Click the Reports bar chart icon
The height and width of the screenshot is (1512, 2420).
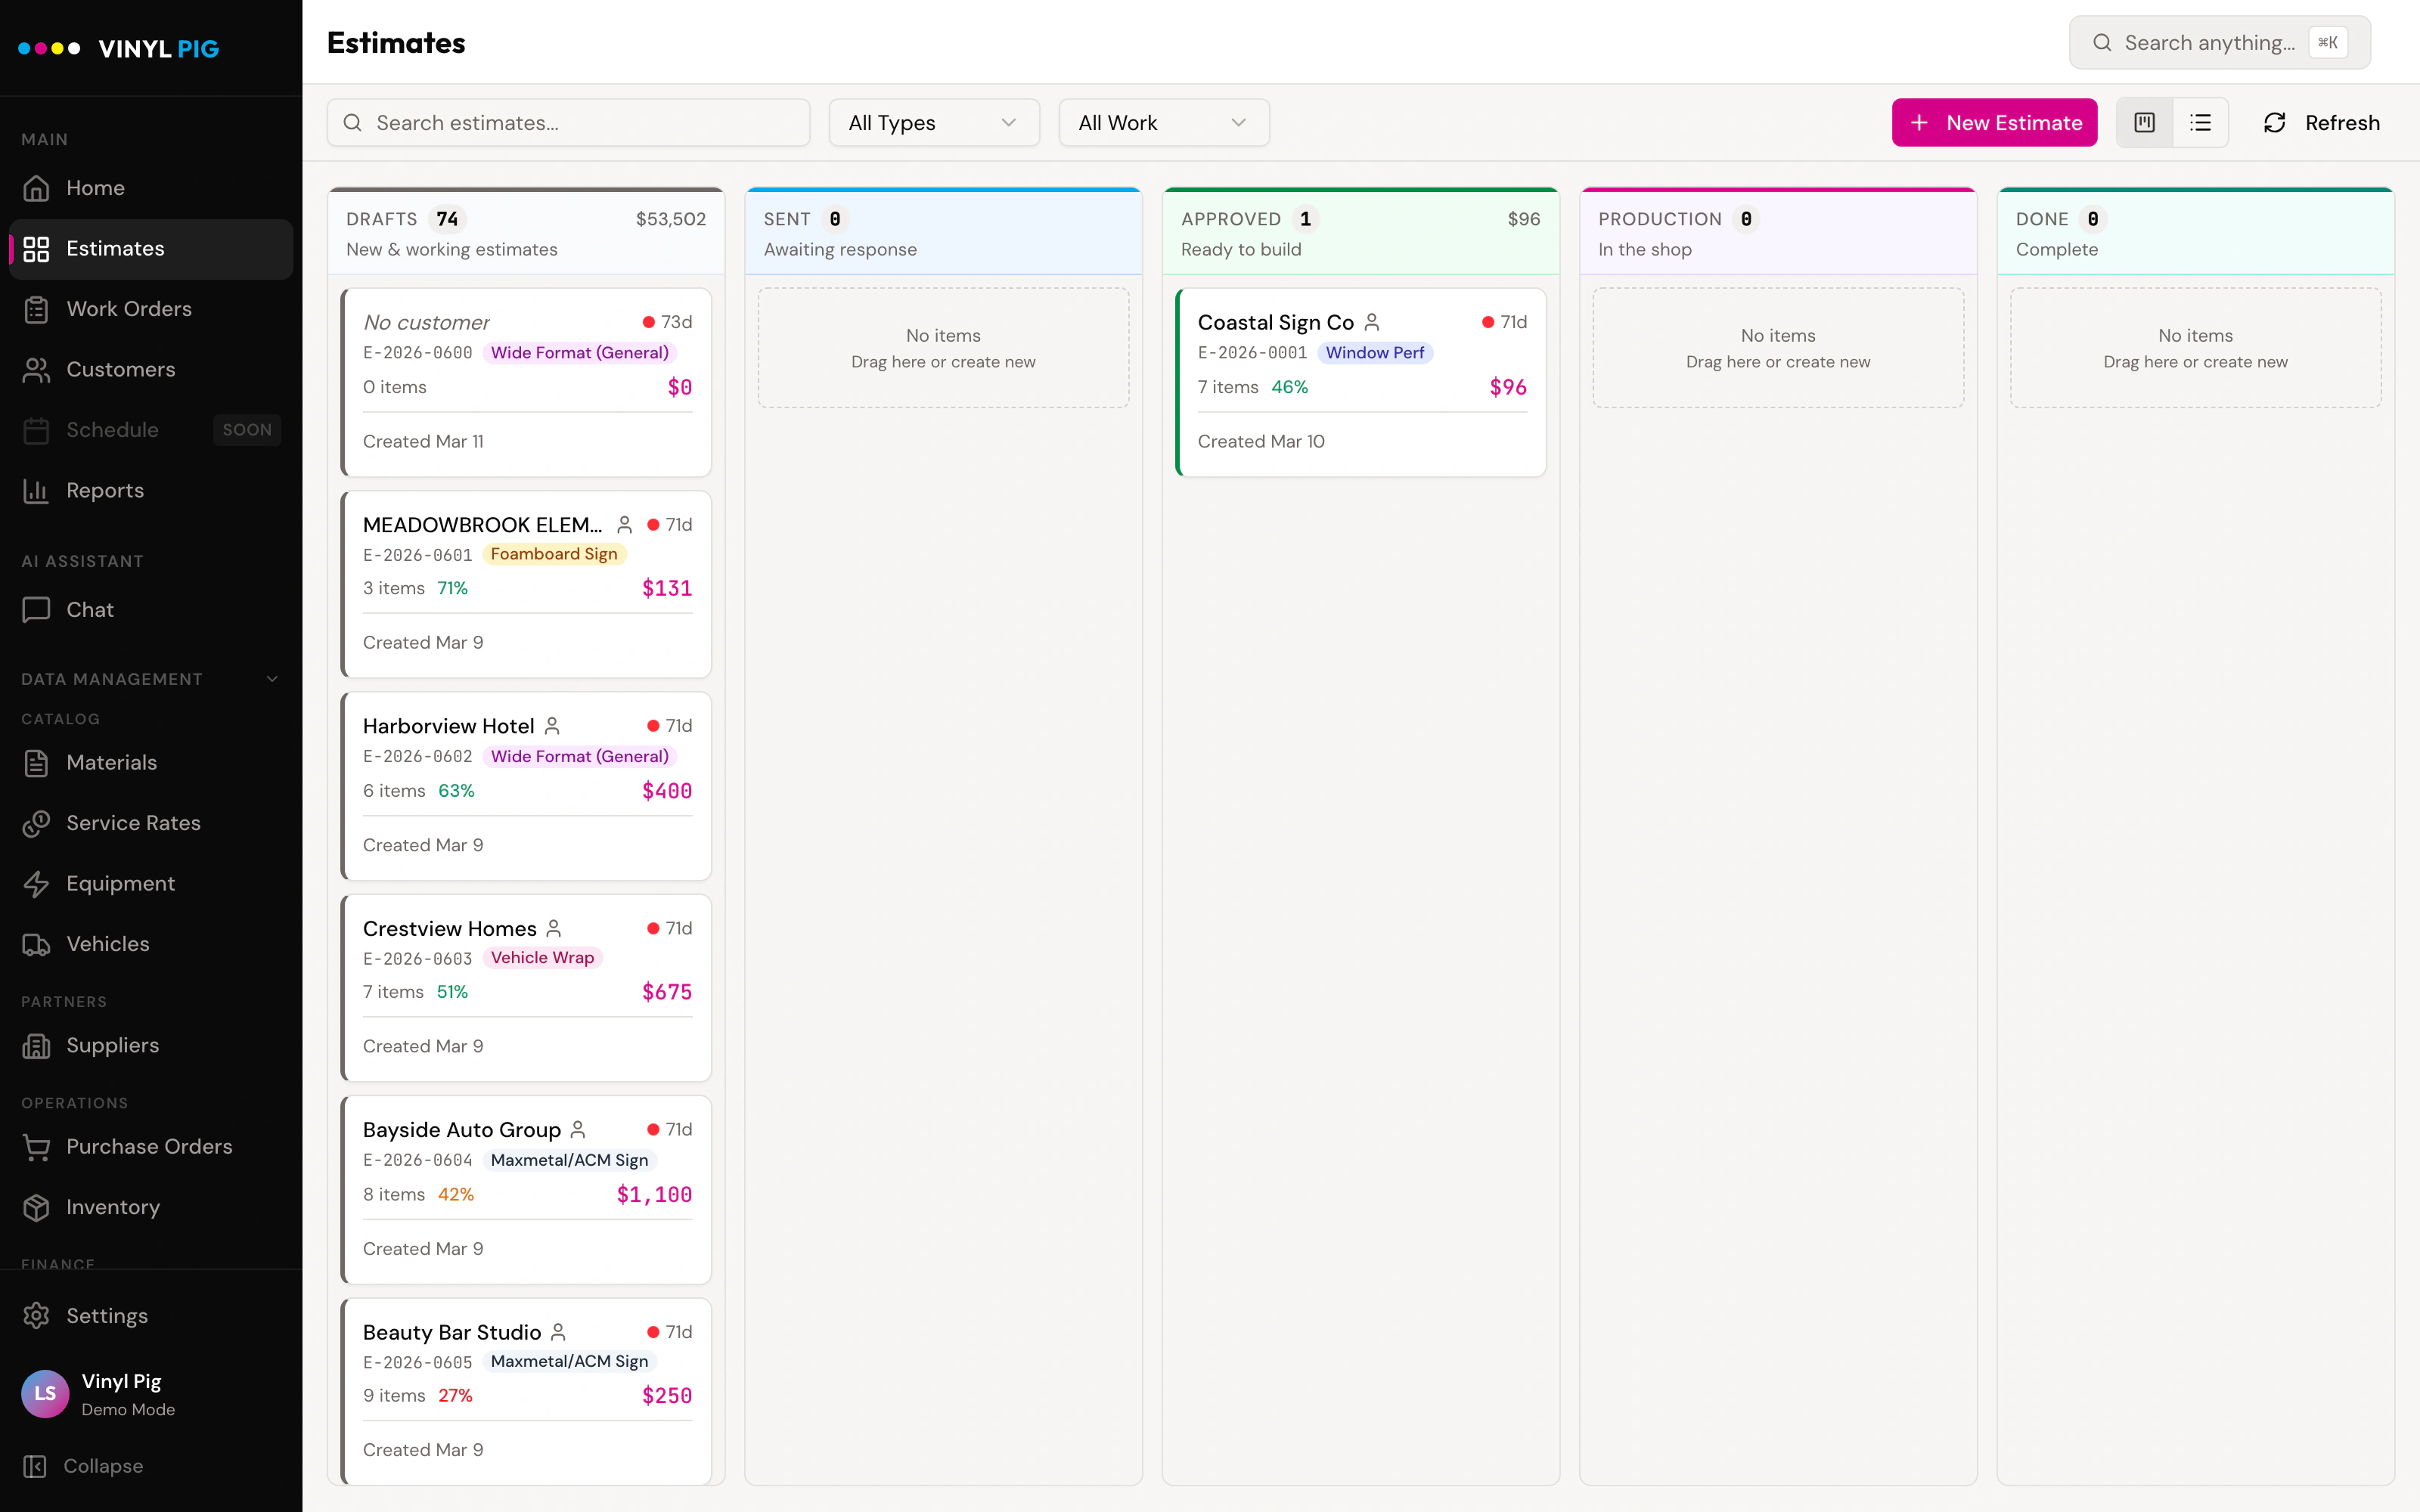(x=36, y=491)
